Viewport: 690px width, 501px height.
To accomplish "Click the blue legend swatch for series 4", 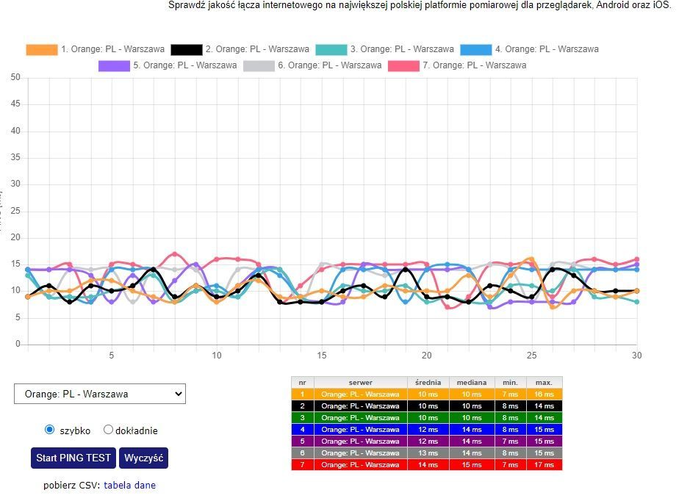I will click(475, 50).
